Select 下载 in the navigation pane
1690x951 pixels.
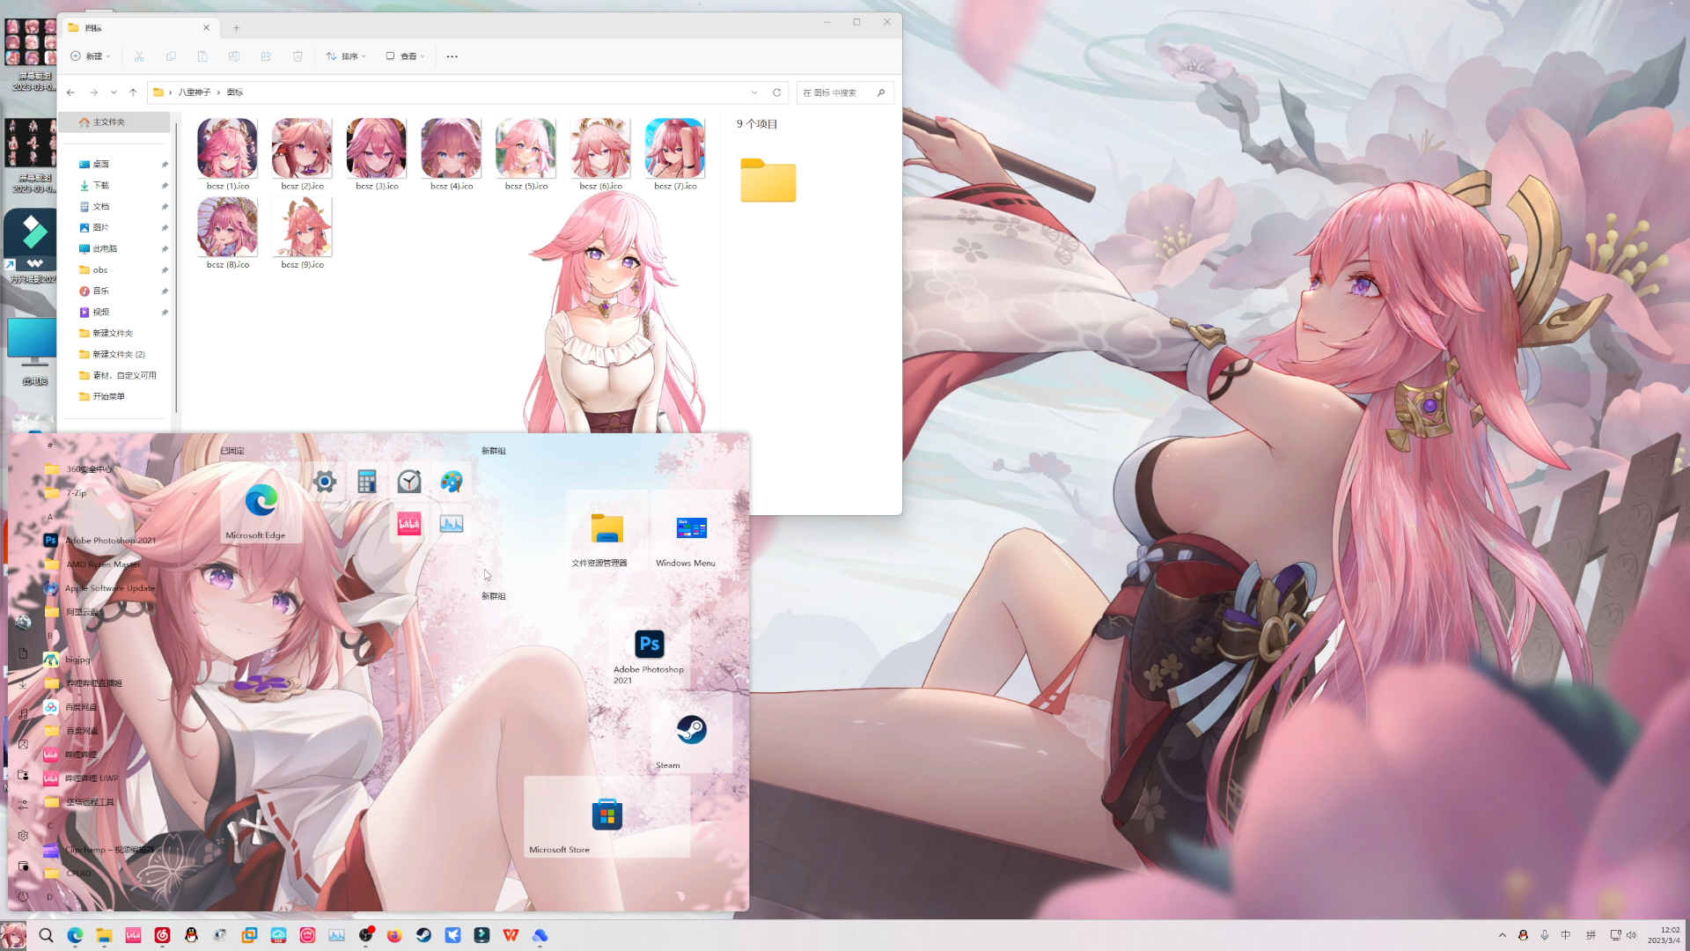pyautogui.click(x=100, y=186)
